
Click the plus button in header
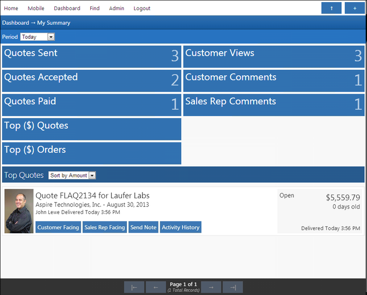tap(355, 8)
